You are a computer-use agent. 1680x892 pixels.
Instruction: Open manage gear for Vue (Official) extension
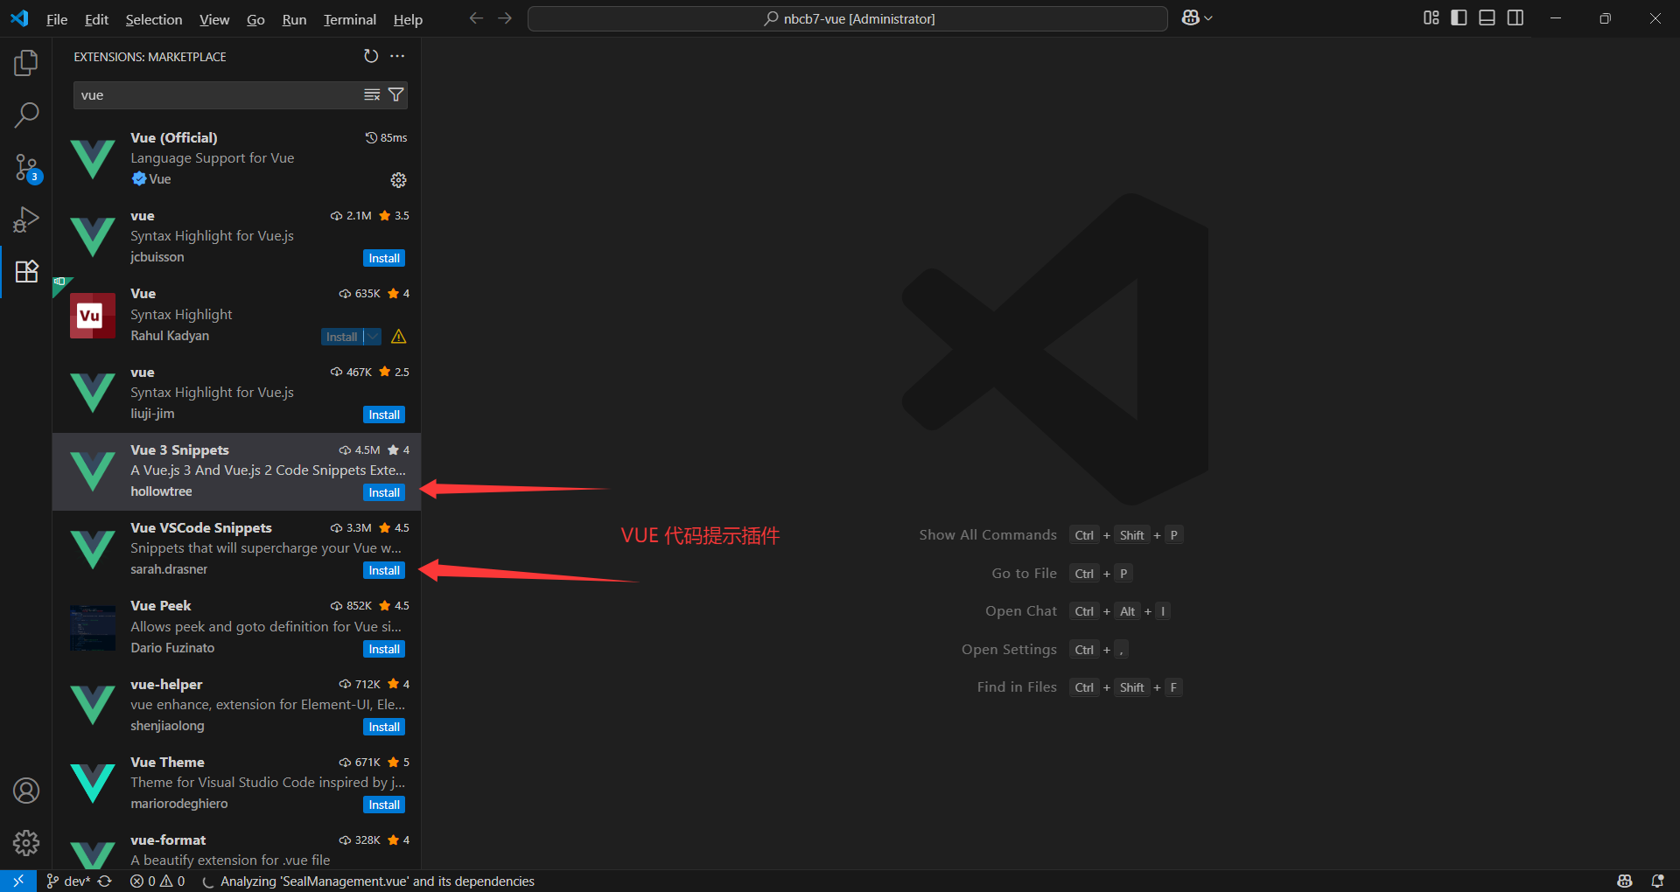[x=398, y=180]
